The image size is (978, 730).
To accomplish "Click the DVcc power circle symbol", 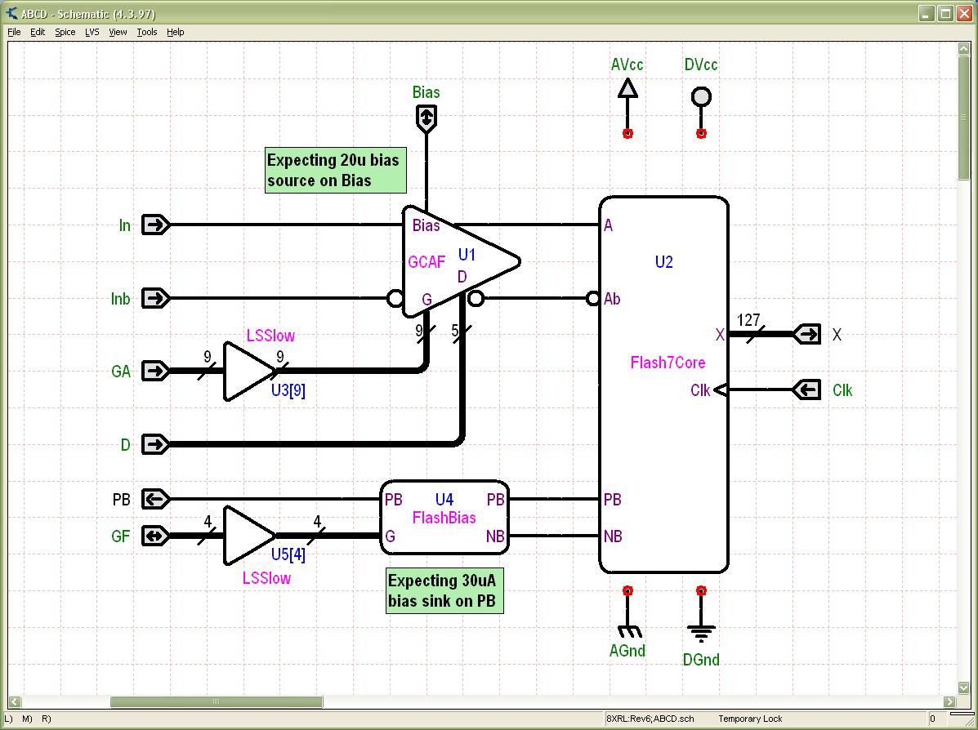I will (x=701, y=97).
